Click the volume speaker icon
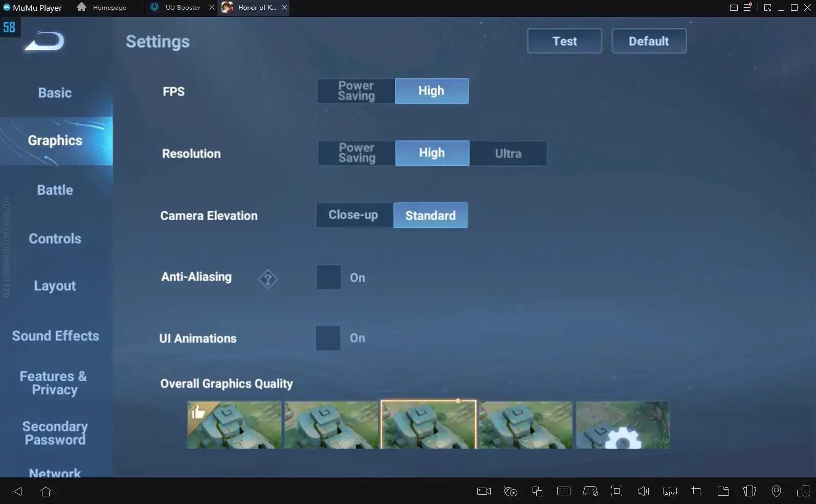Screen dimensions: 816x504 click(x=643, y=491)
